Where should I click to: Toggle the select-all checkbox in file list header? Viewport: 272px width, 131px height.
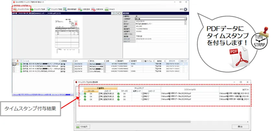14,61
